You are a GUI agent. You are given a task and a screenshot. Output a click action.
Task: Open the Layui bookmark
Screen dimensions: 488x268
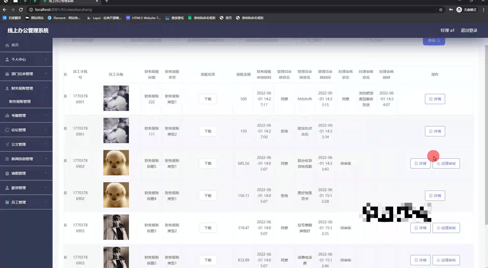[104, 18]
